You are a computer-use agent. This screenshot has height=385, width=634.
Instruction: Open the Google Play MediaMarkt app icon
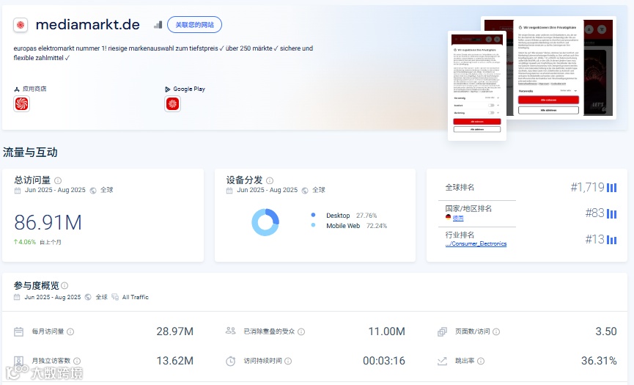point(173,104)
